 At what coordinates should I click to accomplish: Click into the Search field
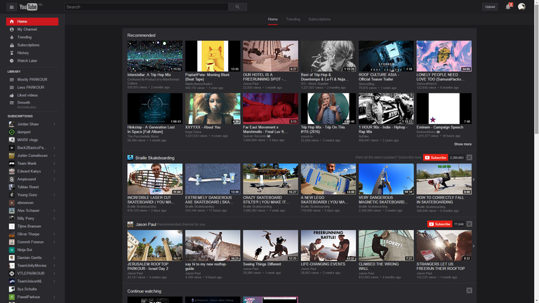146,7
